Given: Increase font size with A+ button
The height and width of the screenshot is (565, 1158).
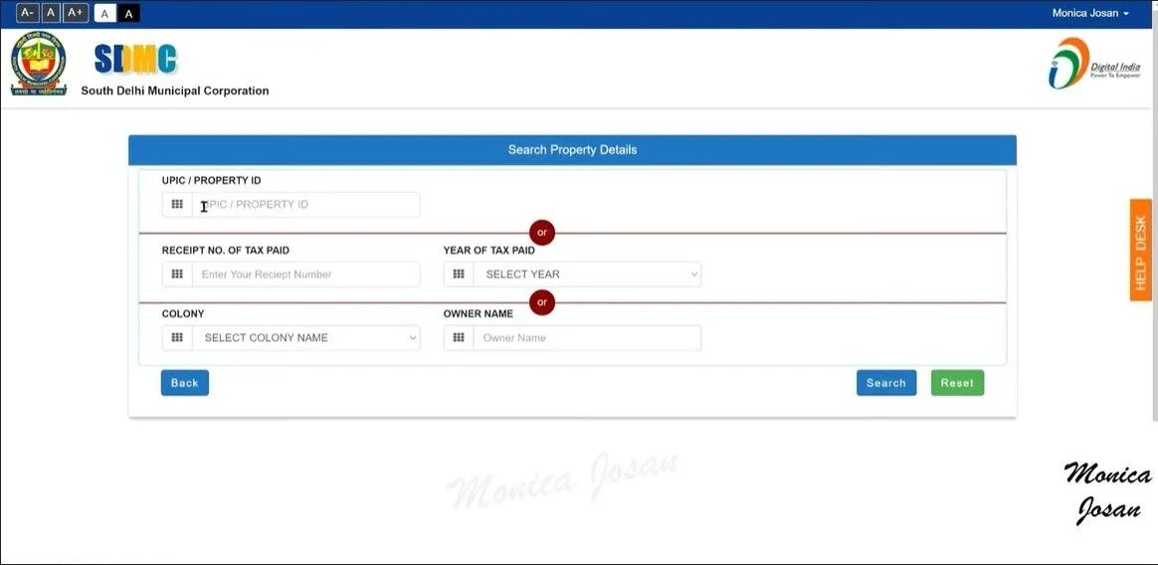Looking at the screenshot, I should click(x=76, y=13).
